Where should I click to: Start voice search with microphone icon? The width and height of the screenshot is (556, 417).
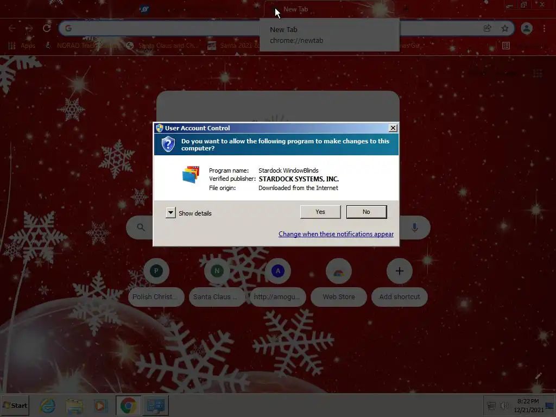pyautogui.click(x=414, y=228)
